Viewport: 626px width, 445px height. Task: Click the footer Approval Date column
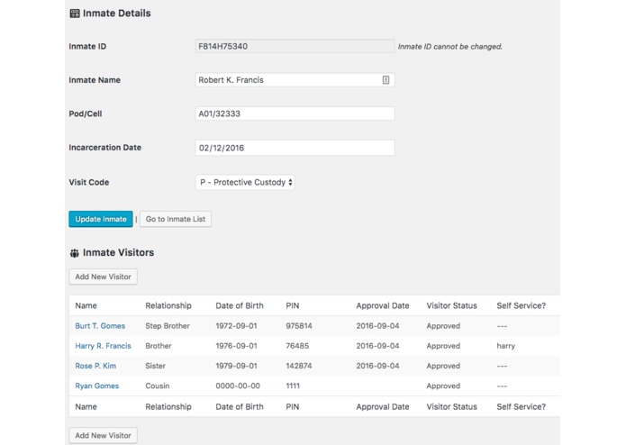(383, 406)
